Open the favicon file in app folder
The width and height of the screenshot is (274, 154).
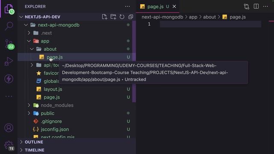[51, 73]
